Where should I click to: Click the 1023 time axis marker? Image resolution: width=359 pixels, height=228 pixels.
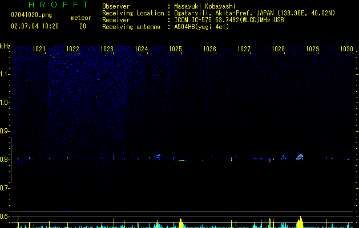107,49
